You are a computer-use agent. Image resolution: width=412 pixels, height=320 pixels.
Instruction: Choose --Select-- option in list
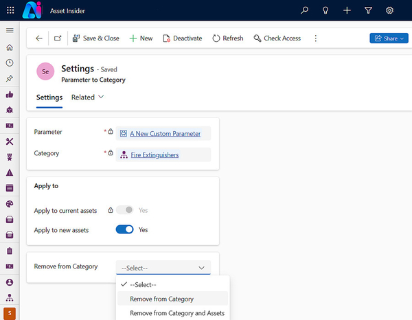coord(172,284)
